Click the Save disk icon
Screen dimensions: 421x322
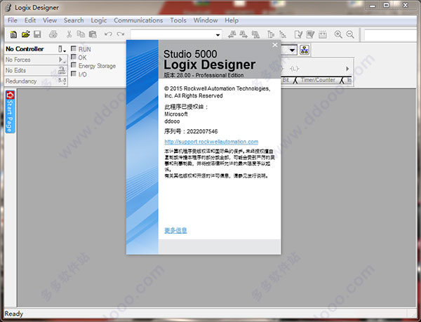[x=37, y=34]
